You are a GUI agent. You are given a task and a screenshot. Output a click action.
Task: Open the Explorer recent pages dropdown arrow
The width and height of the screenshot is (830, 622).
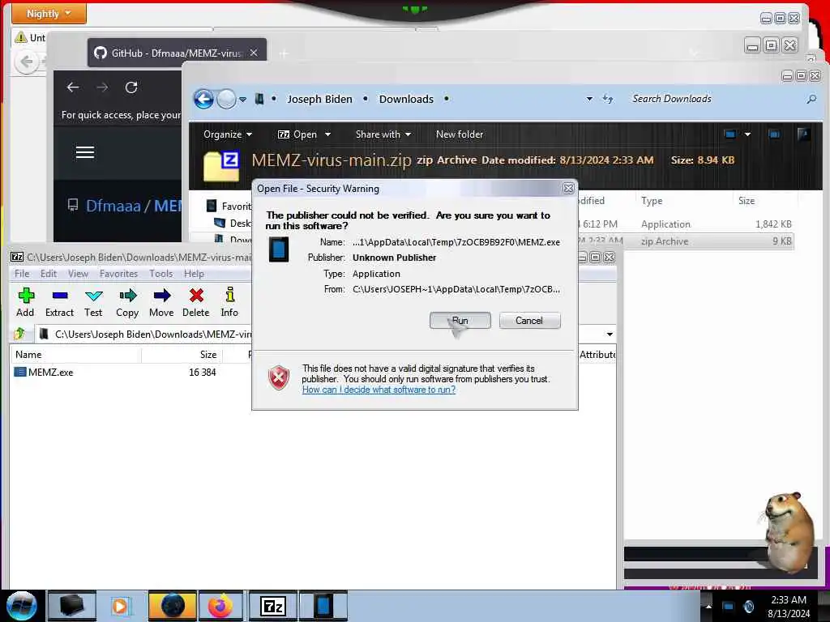point(242,99)
